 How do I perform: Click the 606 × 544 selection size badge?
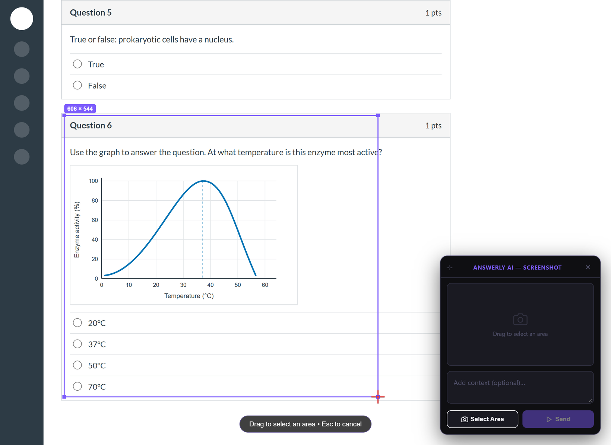point(80,109)
